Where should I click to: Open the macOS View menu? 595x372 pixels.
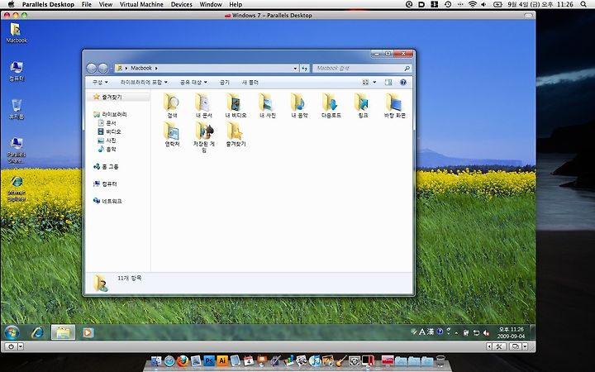coord(106,5)
